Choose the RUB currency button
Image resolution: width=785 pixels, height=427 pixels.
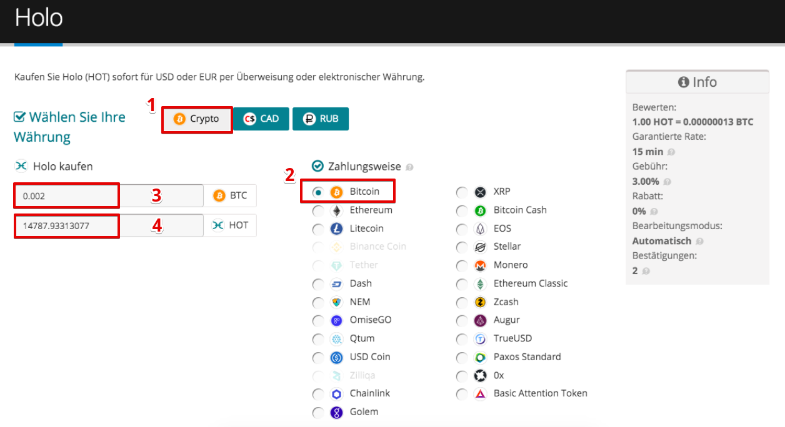point(320,119)
